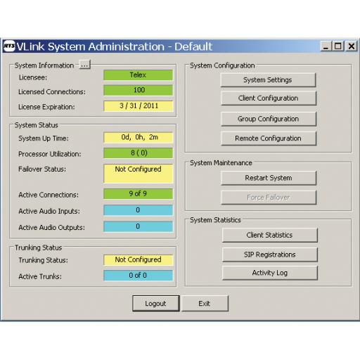Click the Restart System button

point(269,178)
